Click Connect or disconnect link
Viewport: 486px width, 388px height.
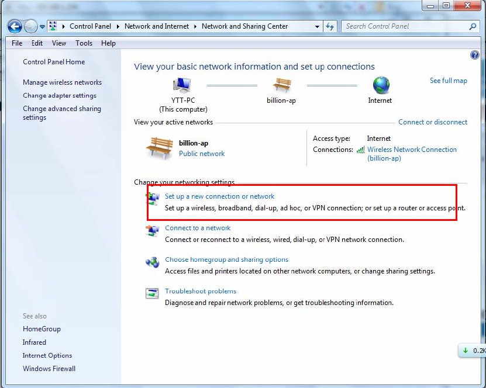tap(433, 122)
